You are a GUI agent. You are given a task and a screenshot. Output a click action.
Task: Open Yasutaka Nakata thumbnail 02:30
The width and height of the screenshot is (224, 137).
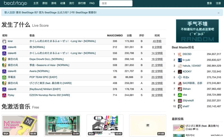20,126
